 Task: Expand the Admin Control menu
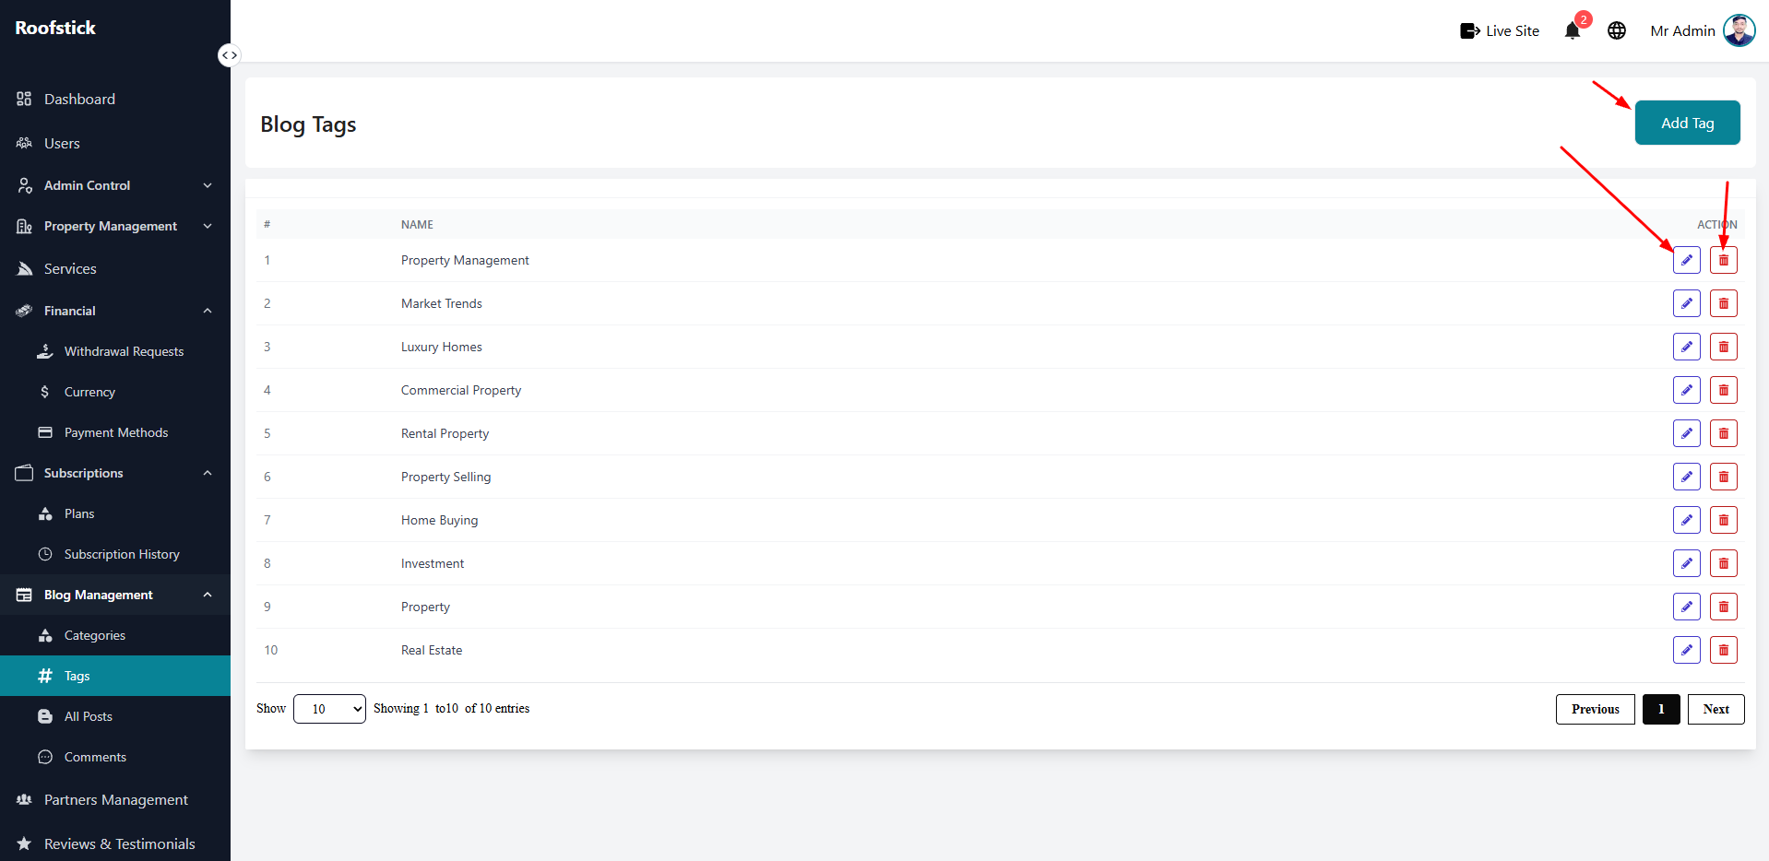click(x=115, y=185)
